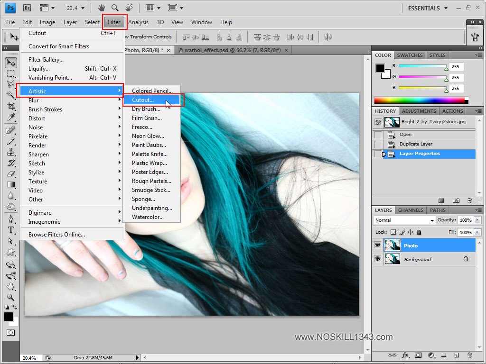Screen dimensions: 486x364
Task: Switch to the Channels tab
Action: (x=411, y=210)
